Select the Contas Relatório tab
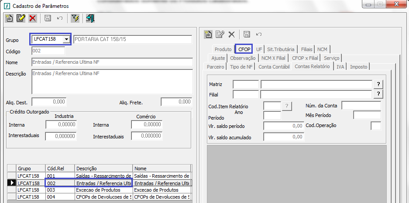The height and width of the screenshot is (203, 409). click(x=312, y=66)
